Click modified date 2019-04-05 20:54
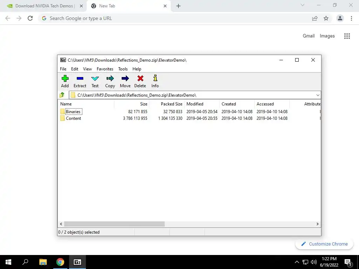 click(x=202, y=112)
